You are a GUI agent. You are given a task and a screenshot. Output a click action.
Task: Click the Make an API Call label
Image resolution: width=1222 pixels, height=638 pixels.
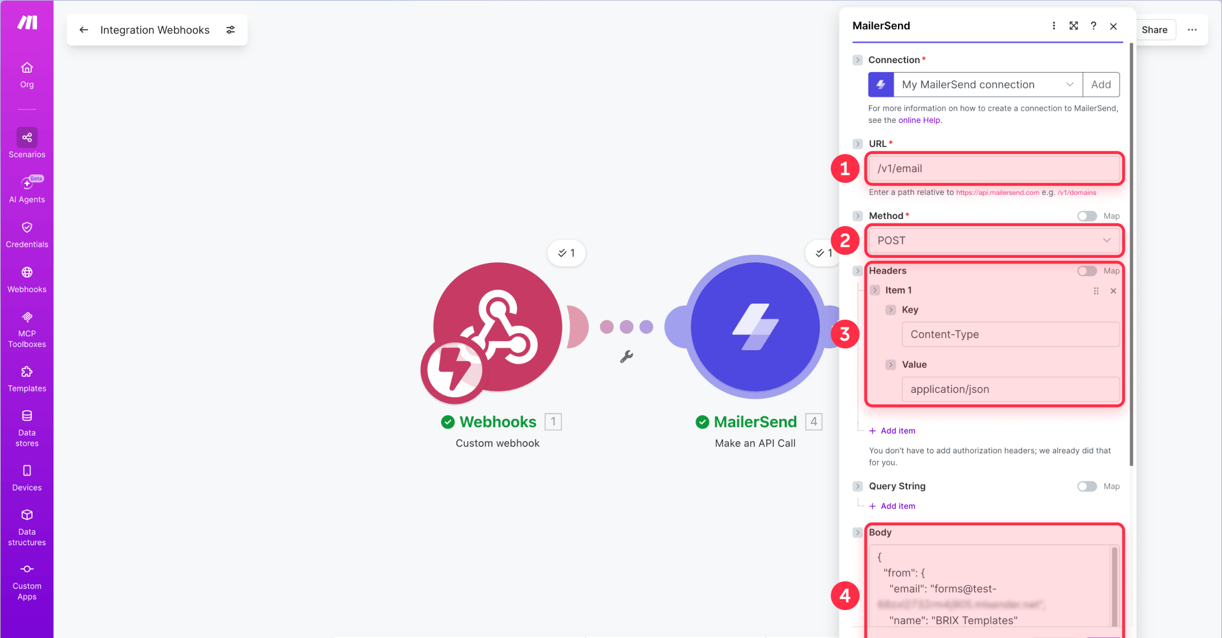pyautogui.click(x=755, y=443)
